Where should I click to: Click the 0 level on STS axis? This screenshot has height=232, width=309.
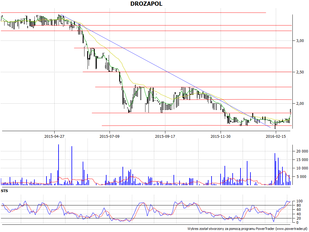click(x=297, y=223)
